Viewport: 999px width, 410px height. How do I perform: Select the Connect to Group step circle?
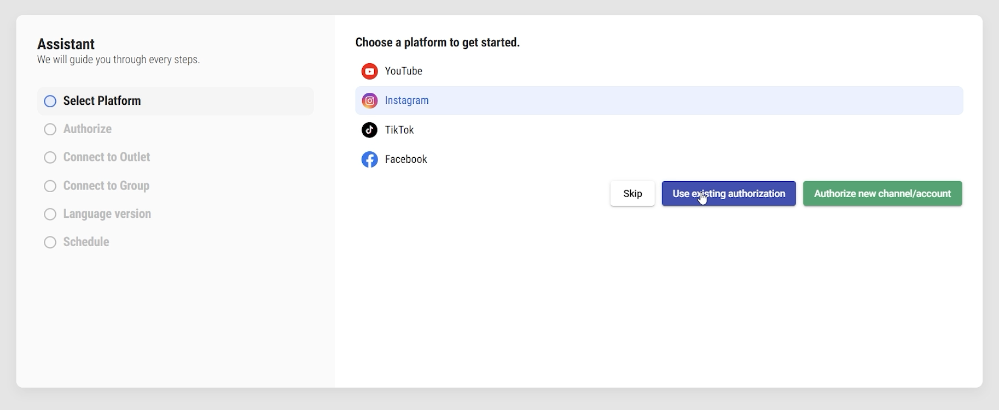(50, 186)
